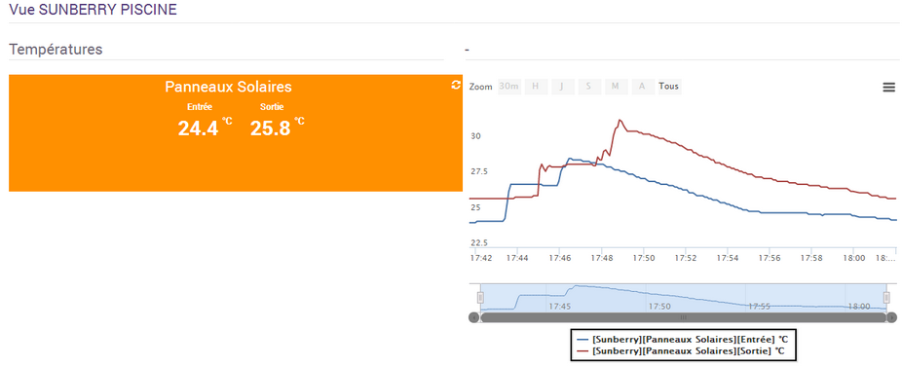Select the M zoom range button

615,87
